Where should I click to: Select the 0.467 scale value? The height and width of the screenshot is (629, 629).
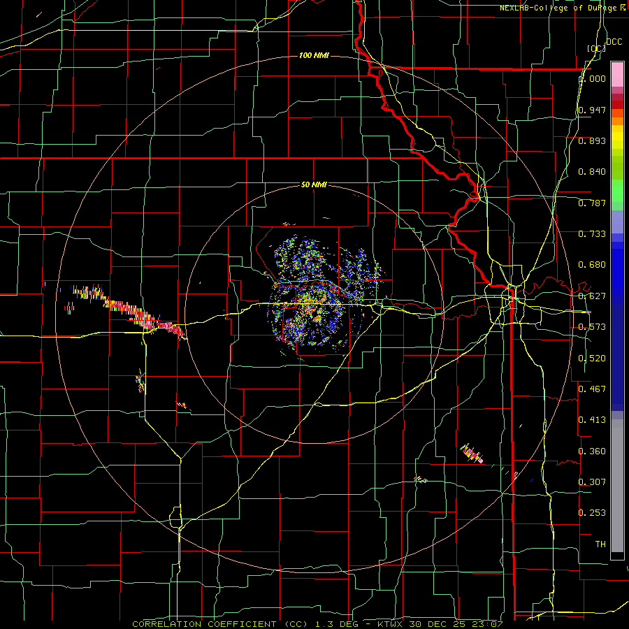point(592,389)
